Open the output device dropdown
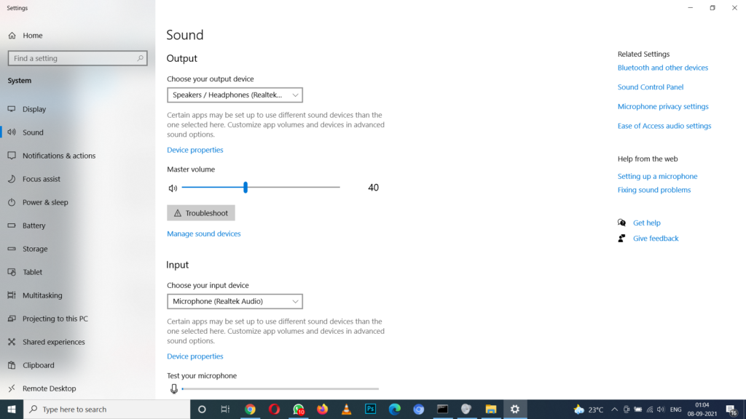This screenshot has height=419, width=746. (x=235, y=95)
